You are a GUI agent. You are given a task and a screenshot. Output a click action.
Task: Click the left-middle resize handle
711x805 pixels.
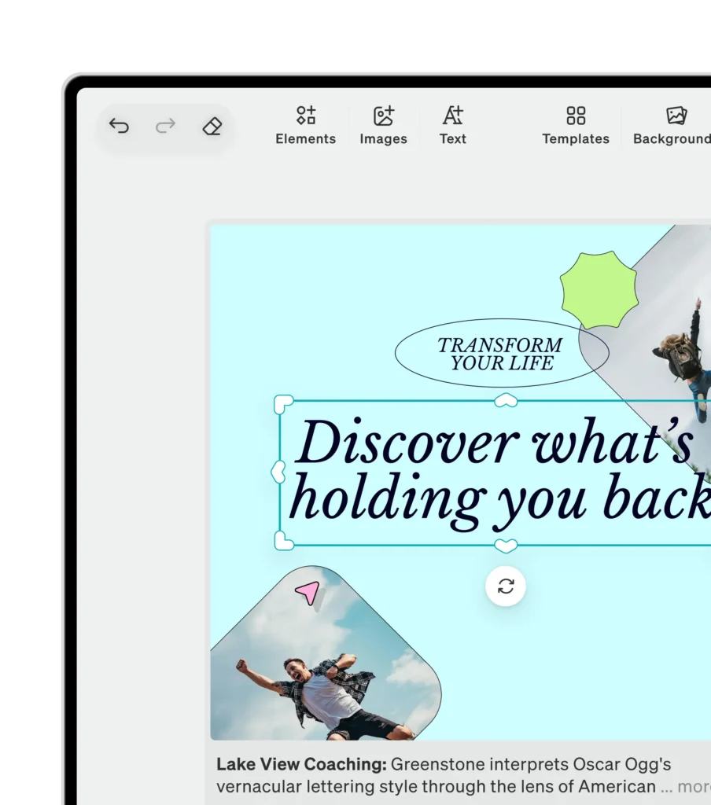tap(278, 472)
